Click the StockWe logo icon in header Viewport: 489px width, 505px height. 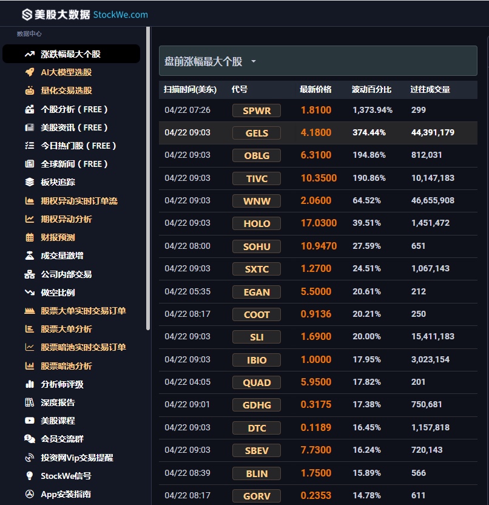click(27, 15)
